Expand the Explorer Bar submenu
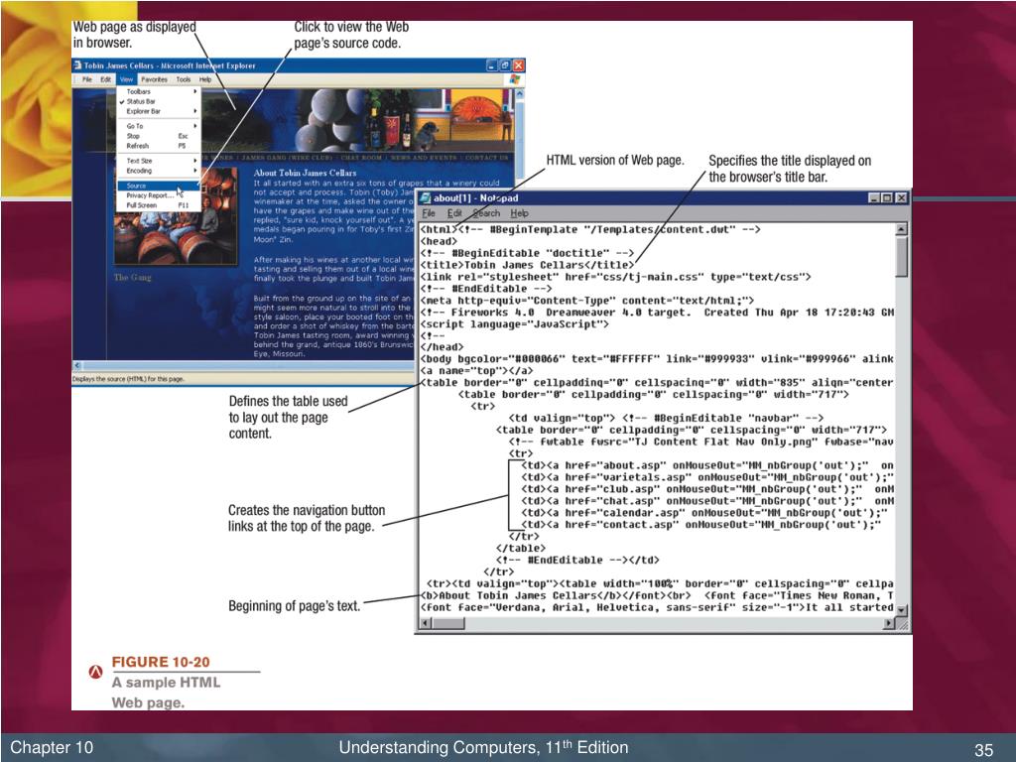Image resolution: width=1016 pixels, height=762 pixels. (x=159, y=111)
